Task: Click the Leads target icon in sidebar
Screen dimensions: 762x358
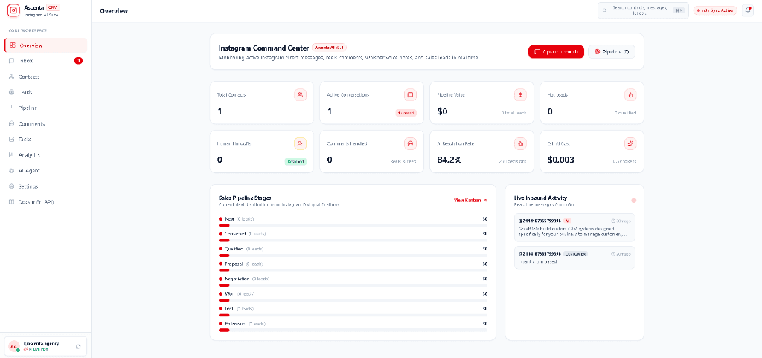Action: pos(12,92)
